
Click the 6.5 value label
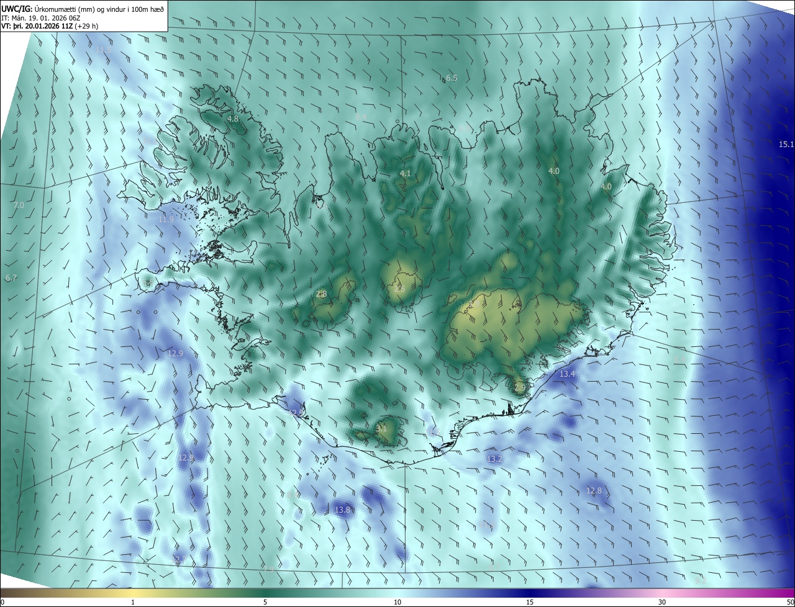click(x=452, y=78)
